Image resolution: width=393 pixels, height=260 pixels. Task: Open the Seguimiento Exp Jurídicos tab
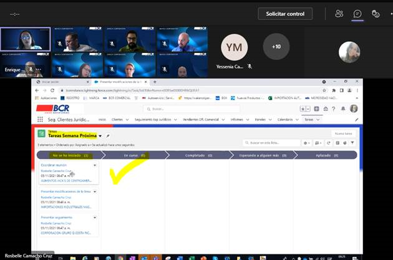(153, 120)
